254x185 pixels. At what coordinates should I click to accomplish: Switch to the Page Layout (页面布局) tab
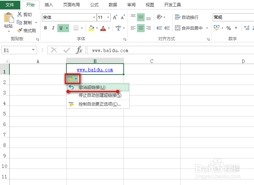(71, 5)
